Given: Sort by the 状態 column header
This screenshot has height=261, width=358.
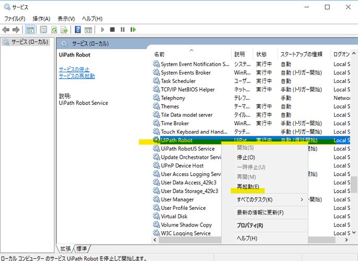Looking at the screenshot, I should tap(265, 54).
